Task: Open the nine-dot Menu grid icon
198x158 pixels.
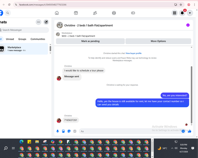Action: pyautogui.click(x=175, y=13)
